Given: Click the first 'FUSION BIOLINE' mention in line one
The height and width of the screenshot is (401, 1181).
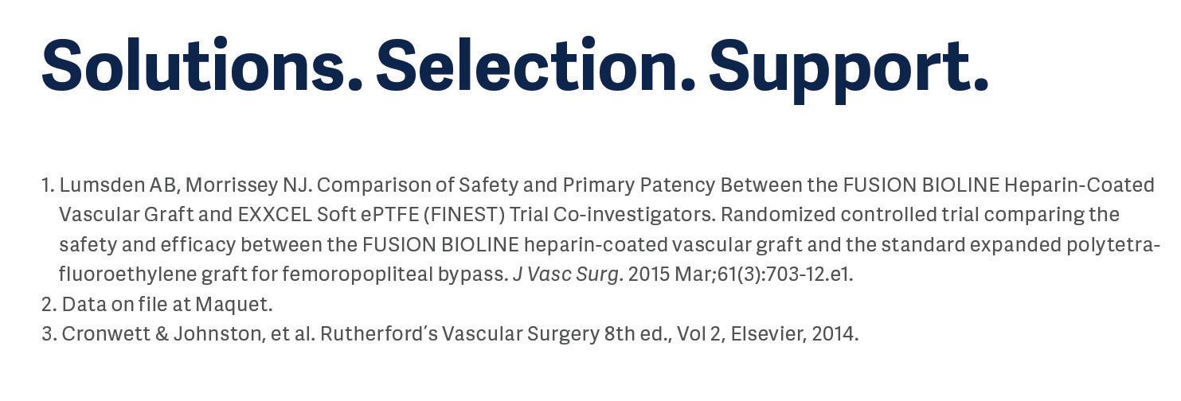Looking at the screenshot, I should point(921,185).
